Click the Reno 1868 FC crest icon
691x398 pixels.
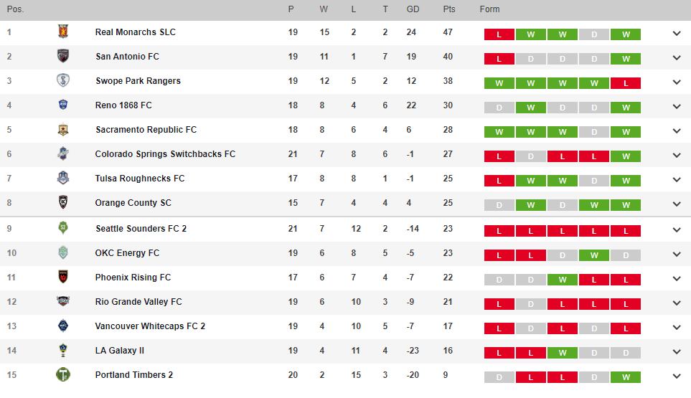(63, 105)
